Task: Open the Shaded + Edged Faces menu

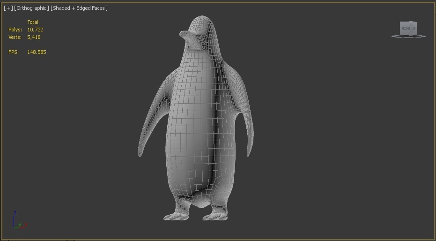Action: coord(79,8)
